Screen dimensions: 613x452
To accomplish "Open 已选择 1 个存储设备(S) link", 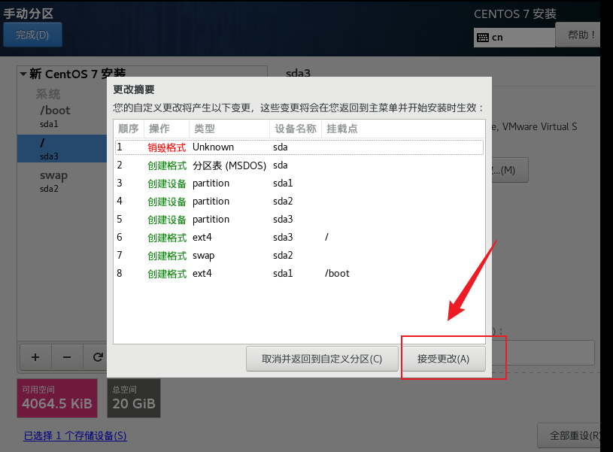I will coord(75,435).
